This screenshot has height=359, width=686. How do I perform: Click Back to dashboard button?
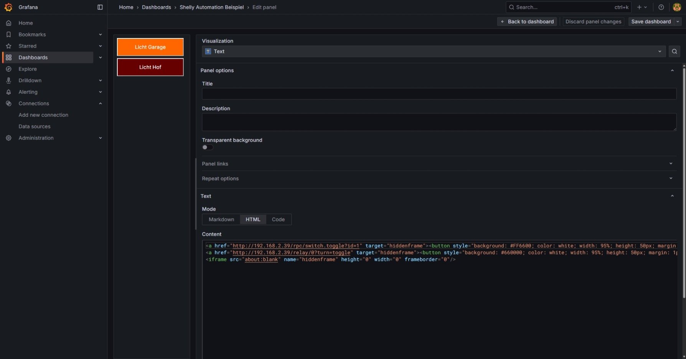click(x=528, y=22)
